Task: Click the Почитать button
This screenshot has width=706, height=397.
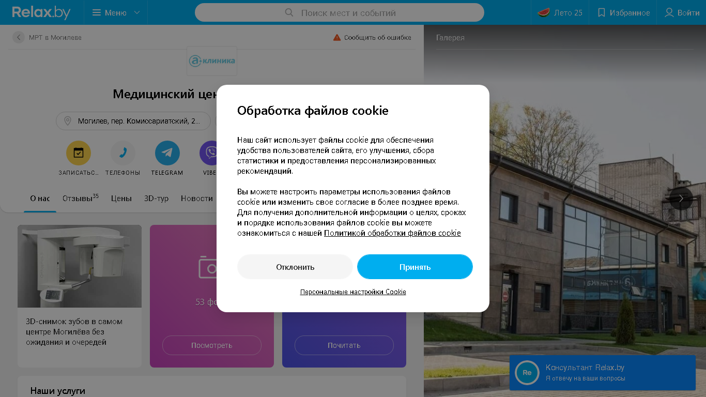Action: click(x=344, y=345)
